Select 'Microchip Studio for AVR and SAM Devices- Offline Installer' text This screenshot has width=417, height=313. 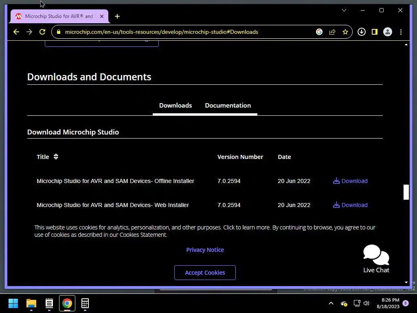pos(115,181)
